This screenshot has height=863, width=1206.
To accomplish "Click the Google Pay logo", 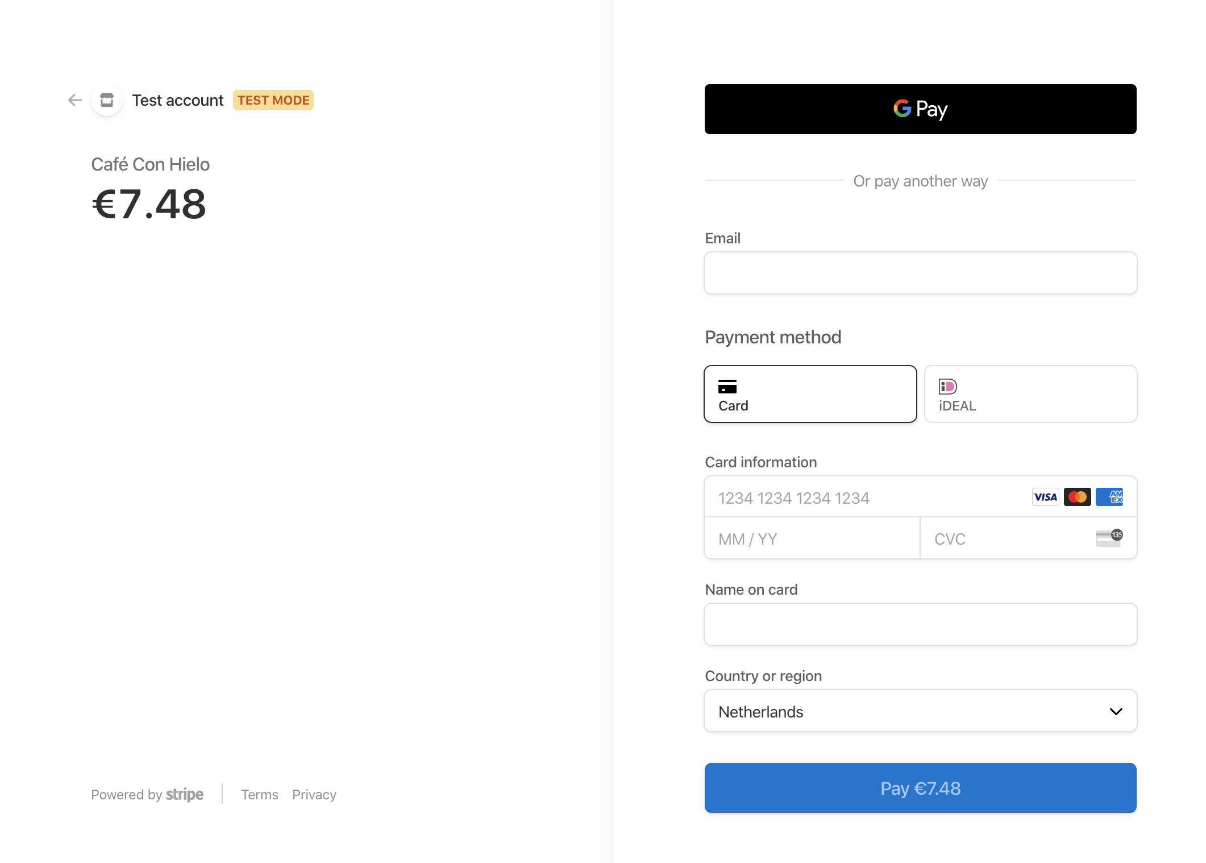I will coord(920,109).
